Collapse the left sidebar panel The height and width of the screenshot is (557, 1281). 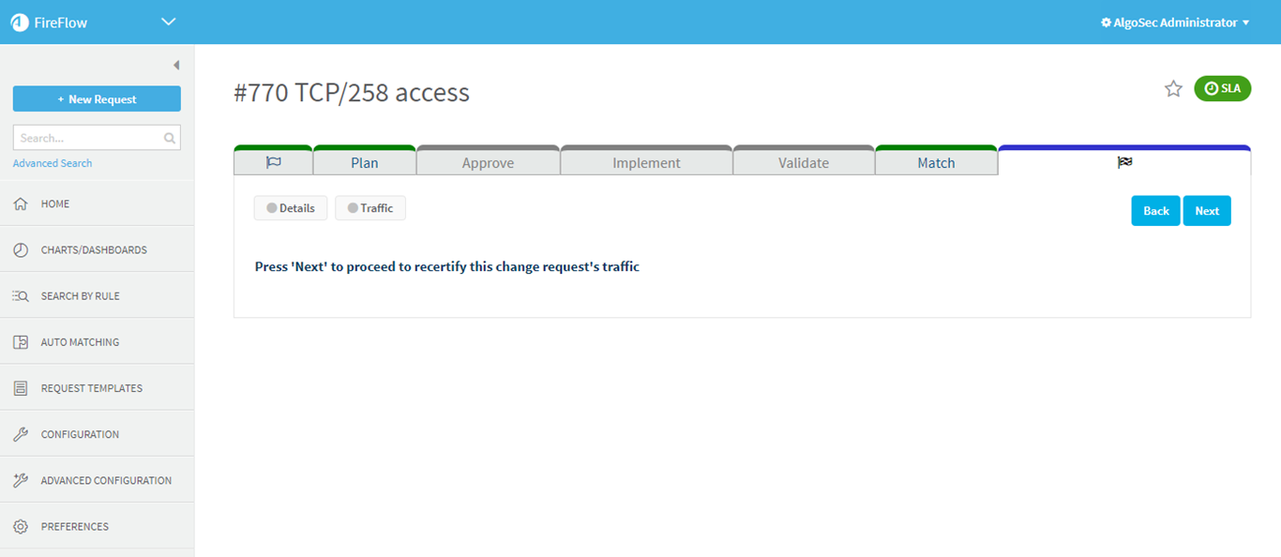point(176,66)
